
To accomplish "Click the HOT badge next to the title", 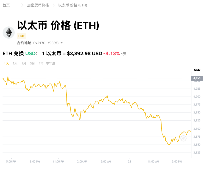I will [x=21, y=36].
